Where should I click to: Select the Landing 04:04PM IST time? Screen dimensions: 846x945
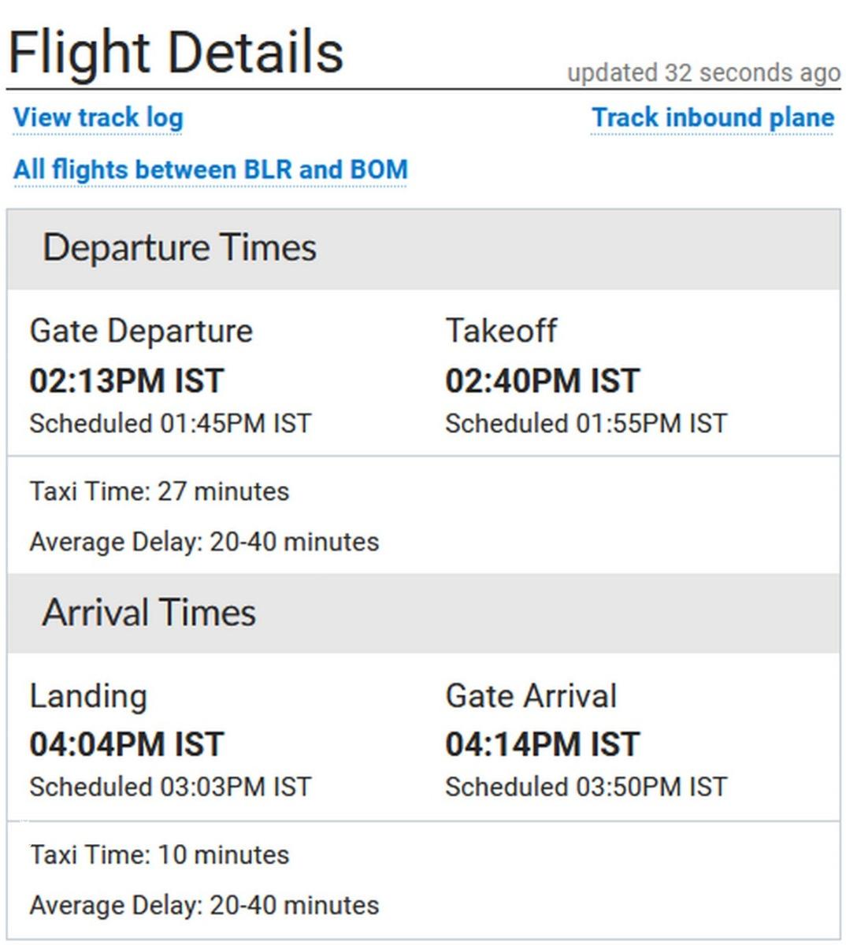click(127, 745)
